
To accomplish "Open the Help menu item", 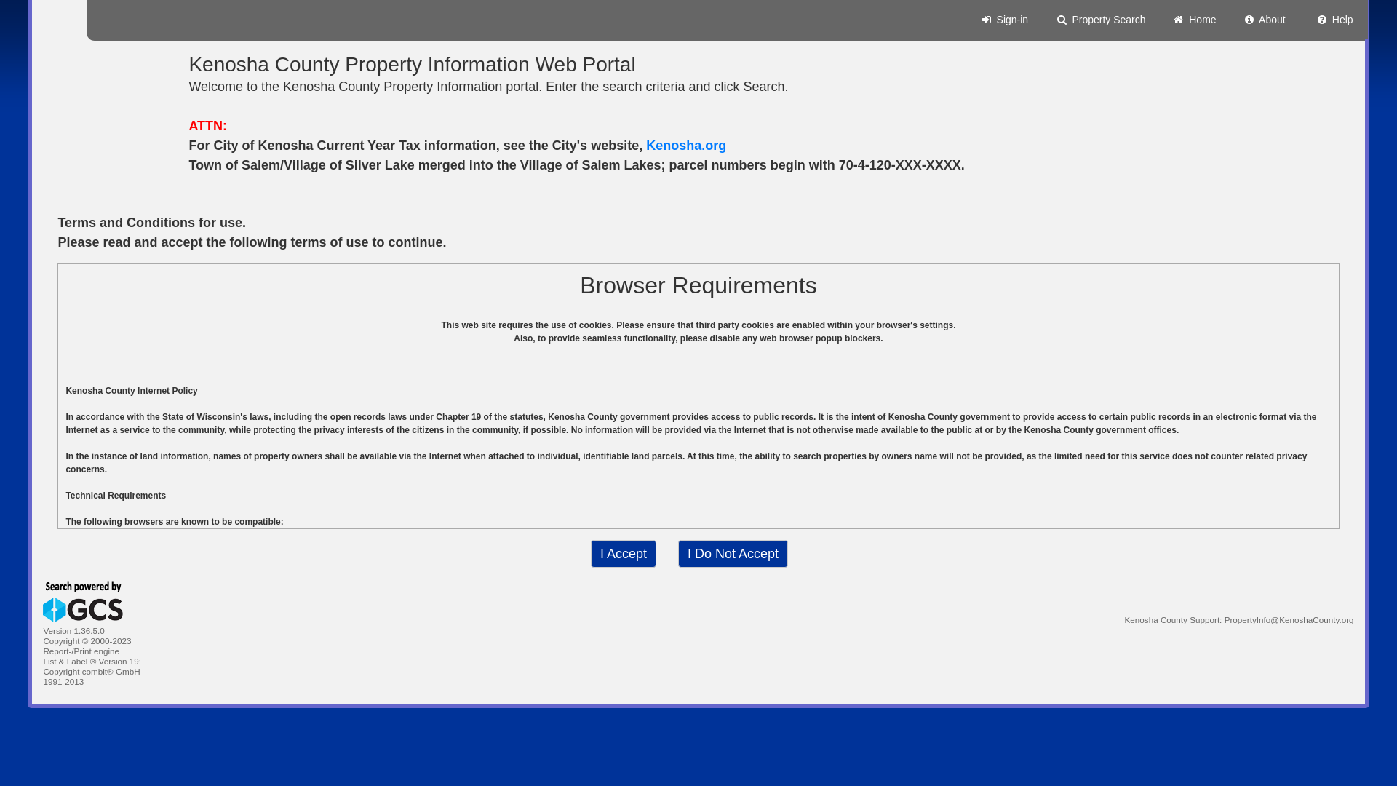I will coord(1334,20).
